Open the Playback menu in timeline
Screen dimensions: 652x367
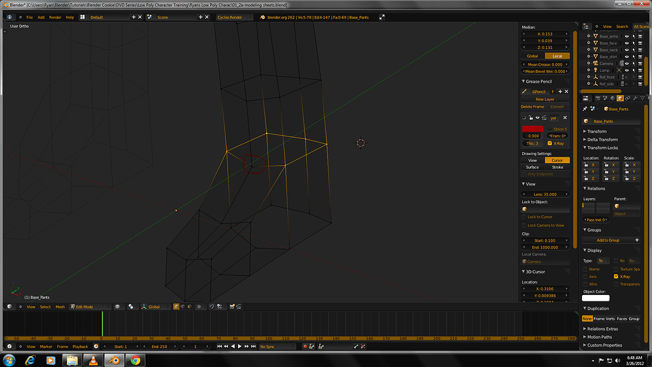(x=80, y=346)
